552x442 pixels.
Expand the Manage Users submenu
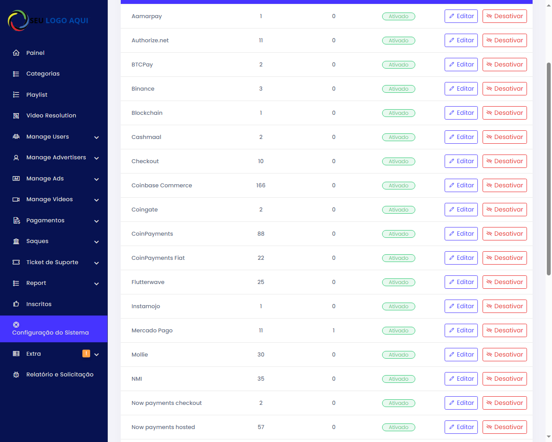pyautogui.click(x=96, y=137)
